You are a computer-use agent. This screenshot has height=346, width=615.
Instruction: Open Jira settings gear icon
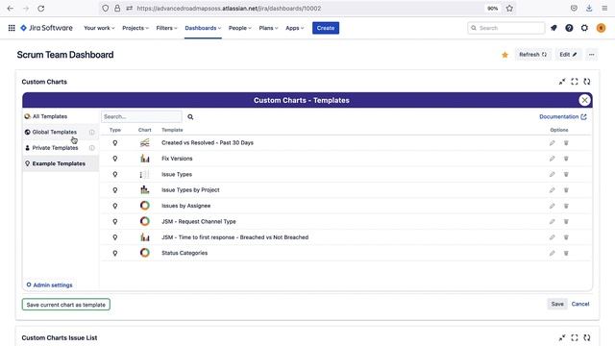(x=584, y=28)
